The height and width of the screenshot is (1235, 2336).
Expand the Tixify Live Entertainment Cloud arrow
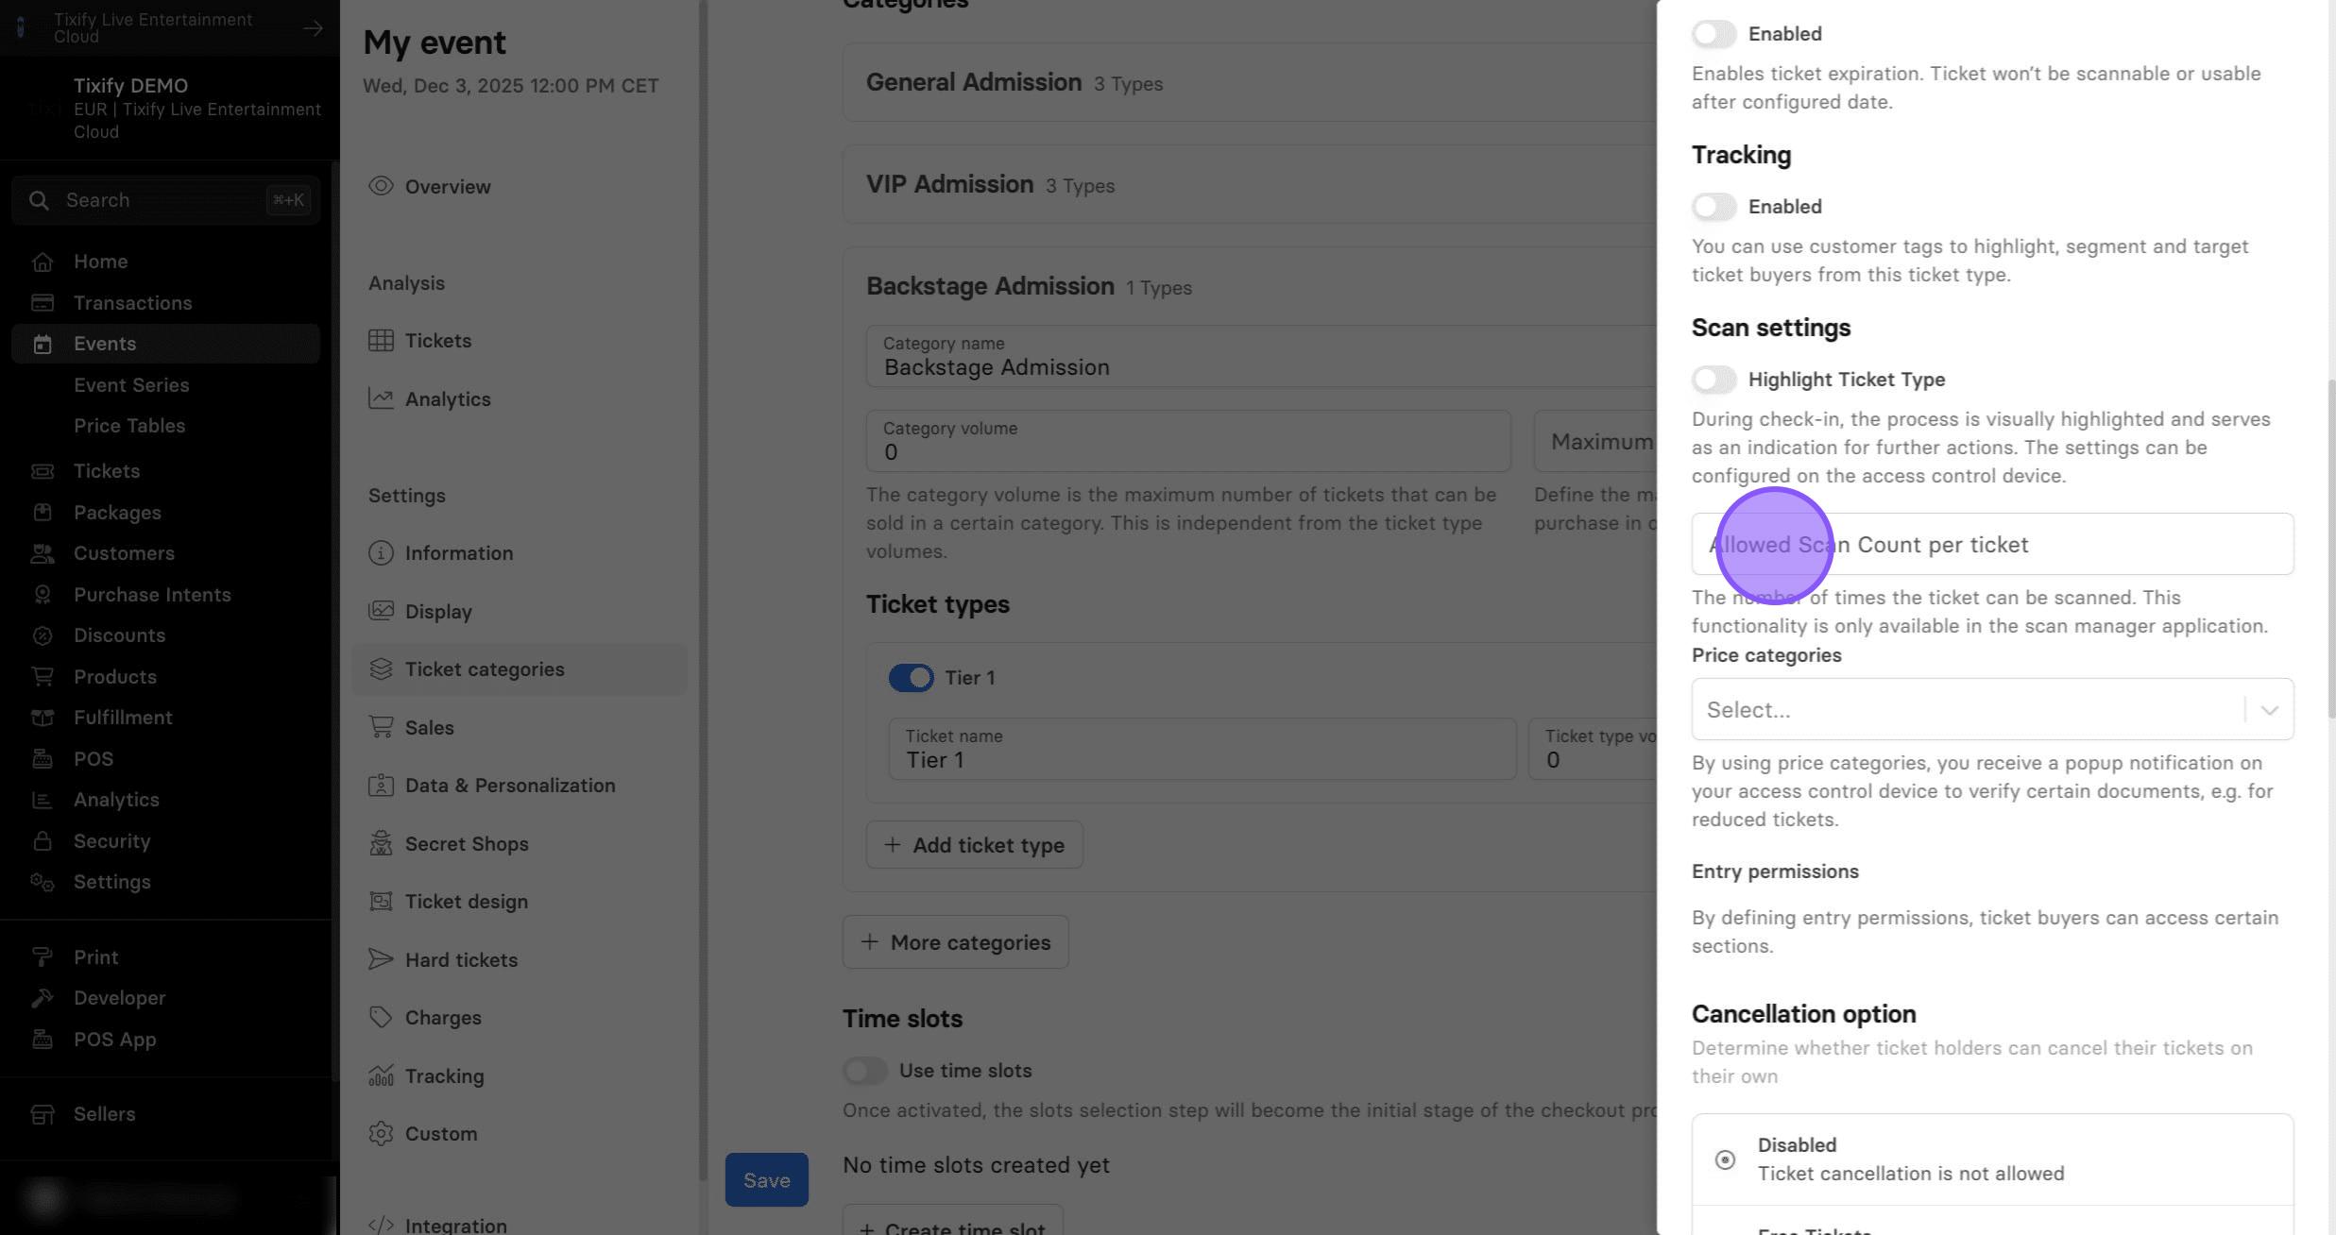click(x=313, y=28)
